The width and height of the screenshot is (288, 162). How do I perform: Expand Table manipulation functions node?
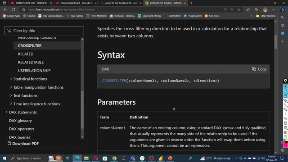point(11,87)
